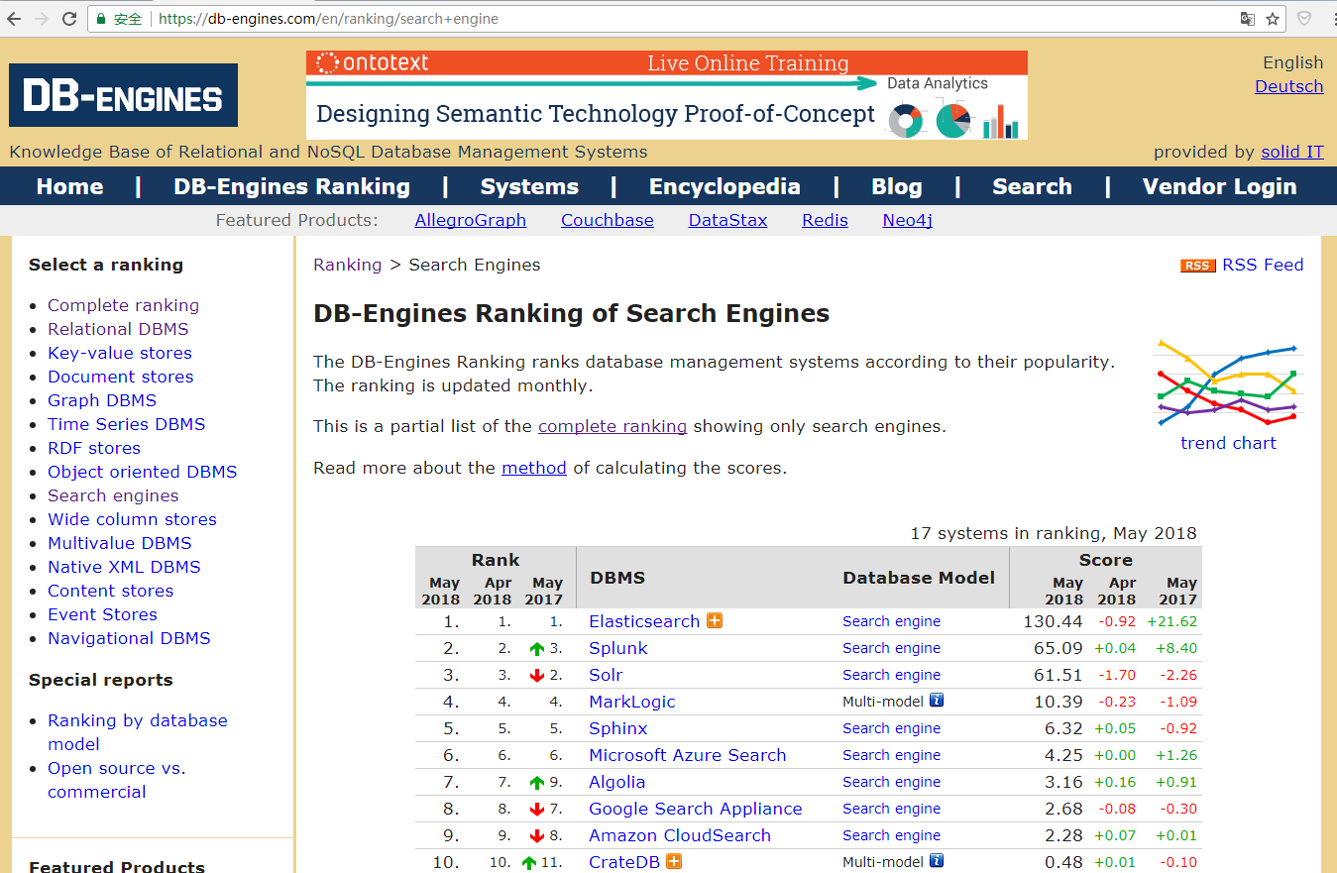Open the Sphinx system page
Image resolution: width=1337 pixels, height=873 pixels.
point(618,728)
